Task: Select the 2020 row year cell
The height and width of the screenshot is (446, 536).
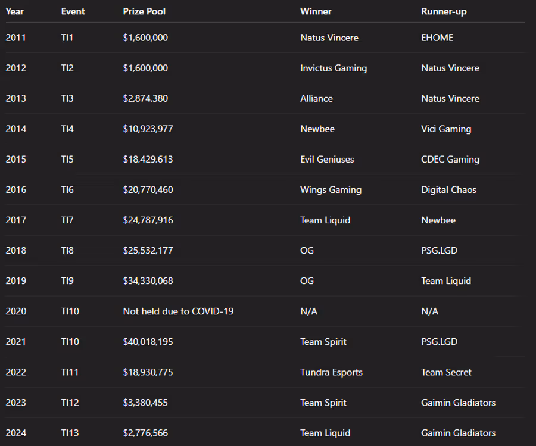Action: pyautogui.click(x=16, y=311)
